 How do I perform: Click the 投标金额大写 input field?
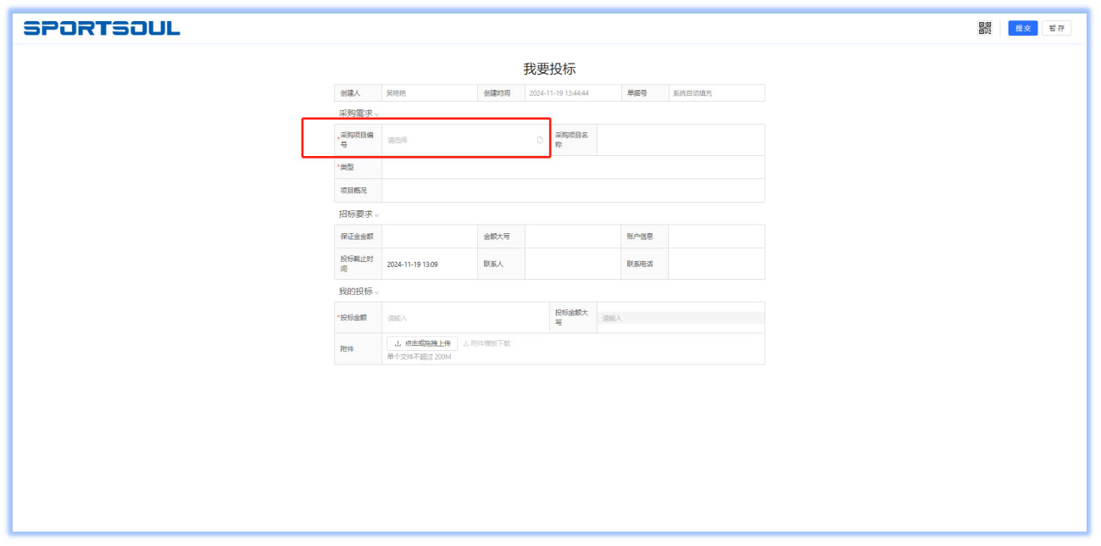point(680,318)
